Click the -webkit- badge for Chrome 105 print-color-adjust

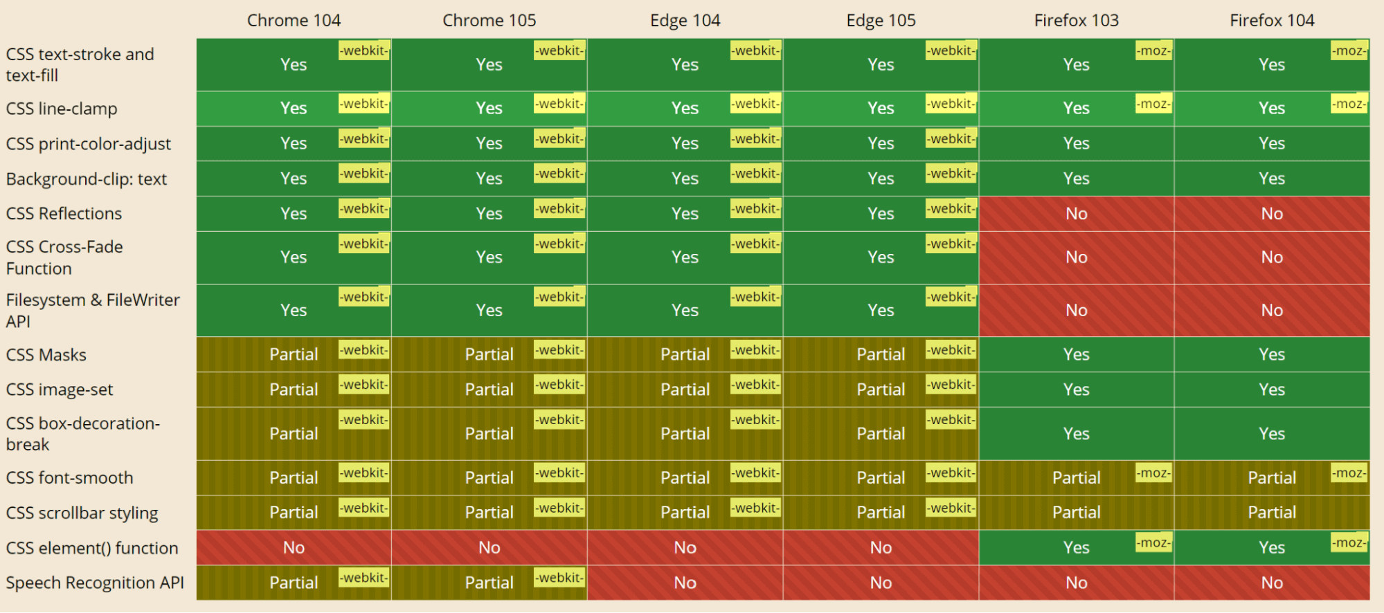click(x=559, y=139)
